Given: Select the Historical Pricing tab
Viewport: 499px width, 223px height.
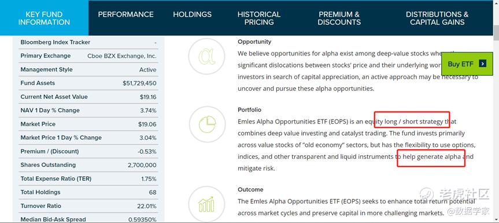Looking at the screenshot, I should [x=259, y=18].
